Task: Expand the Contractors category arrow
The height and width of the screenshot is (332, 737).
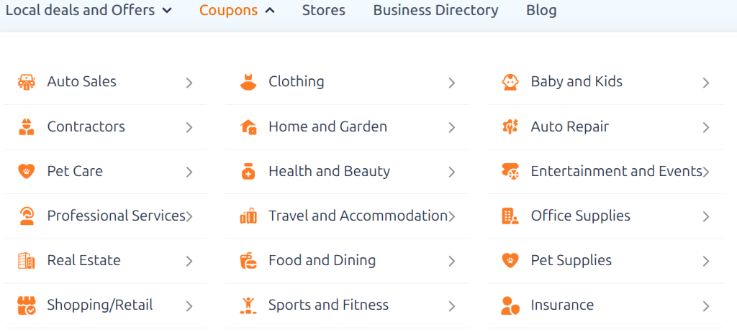Action: (189, 128)
